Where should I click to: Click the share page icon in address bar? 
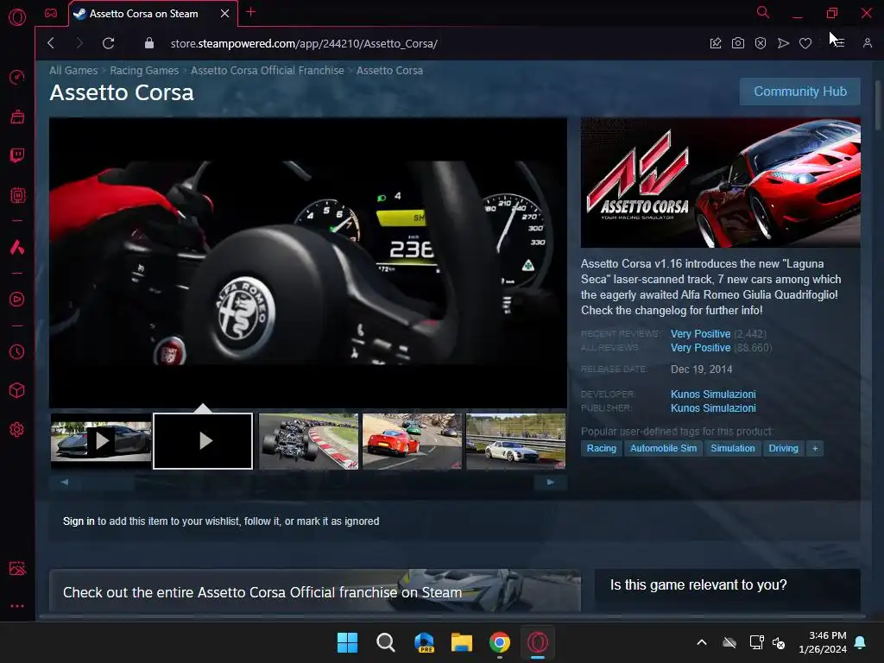[x=716, y=43]
